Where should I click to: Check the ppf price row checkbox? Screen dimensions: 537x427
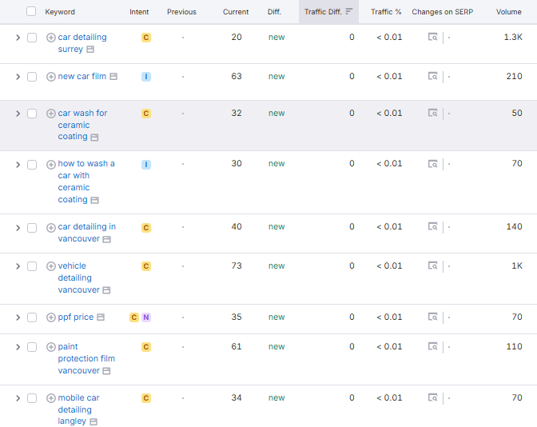pyautogui.click(x=32, y=317)
